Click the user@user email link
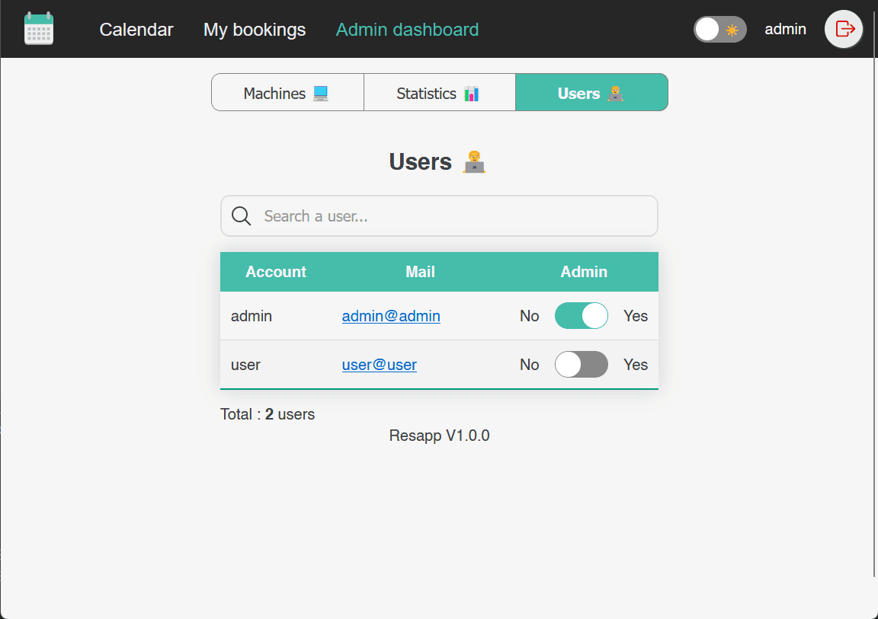Image resolution: width=878 pixels, height=619 pixels. point(379,365)
